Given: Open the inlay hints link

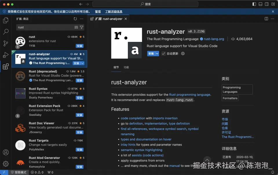Looking at the screenshot, I should [128, 145].
